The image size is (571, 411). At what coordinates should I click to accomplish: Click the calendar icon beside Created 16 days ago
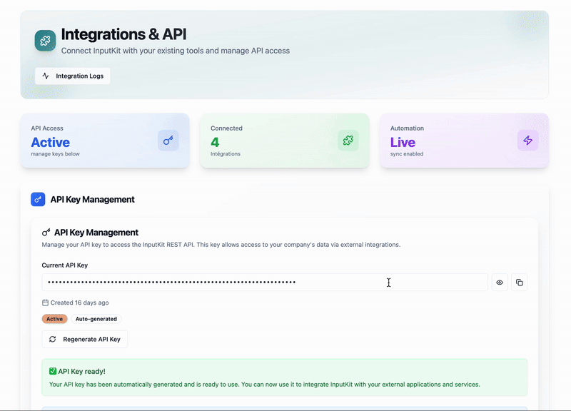[x=45, y=303]
